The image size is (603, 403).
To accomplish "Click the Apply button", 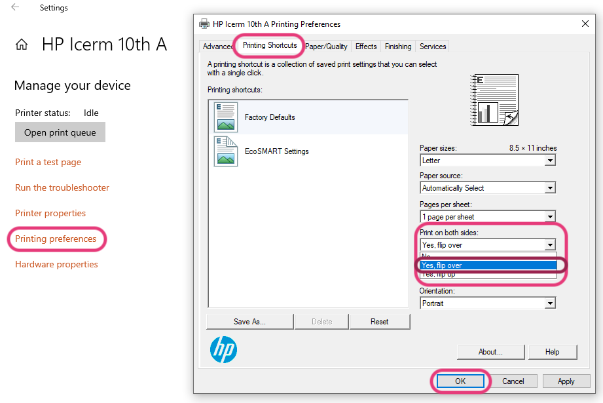I will [x=566, y=381].
